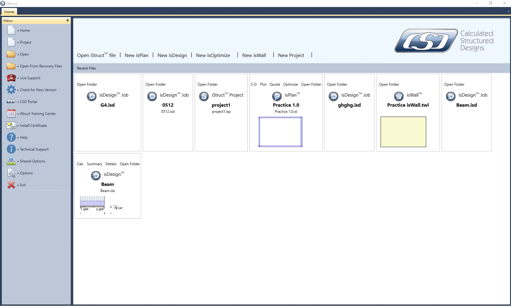
Task: Open the CSD Portal logo icon
Action: click(x=11, y=102)
